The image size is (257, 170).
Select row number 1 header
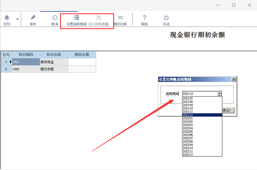pyautogui.click(x=6, y=62)
